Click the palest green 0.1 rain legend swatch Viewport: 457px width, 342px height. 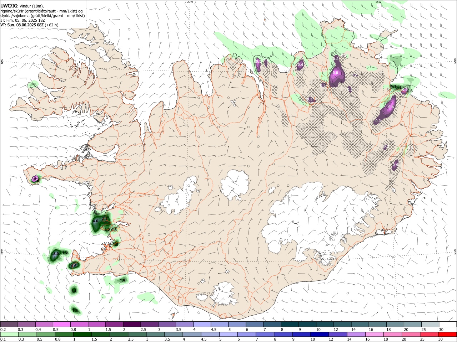(x=9, y=334)
